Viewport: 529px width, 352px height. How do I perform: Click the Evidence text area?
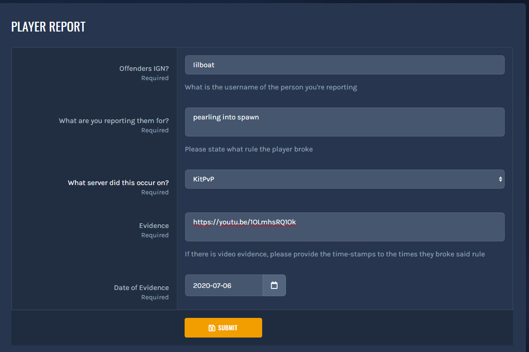(345, 227)
